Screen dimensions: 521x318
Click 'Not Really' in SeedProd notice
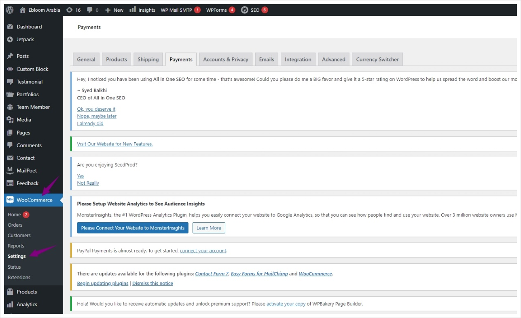(88, 183)
